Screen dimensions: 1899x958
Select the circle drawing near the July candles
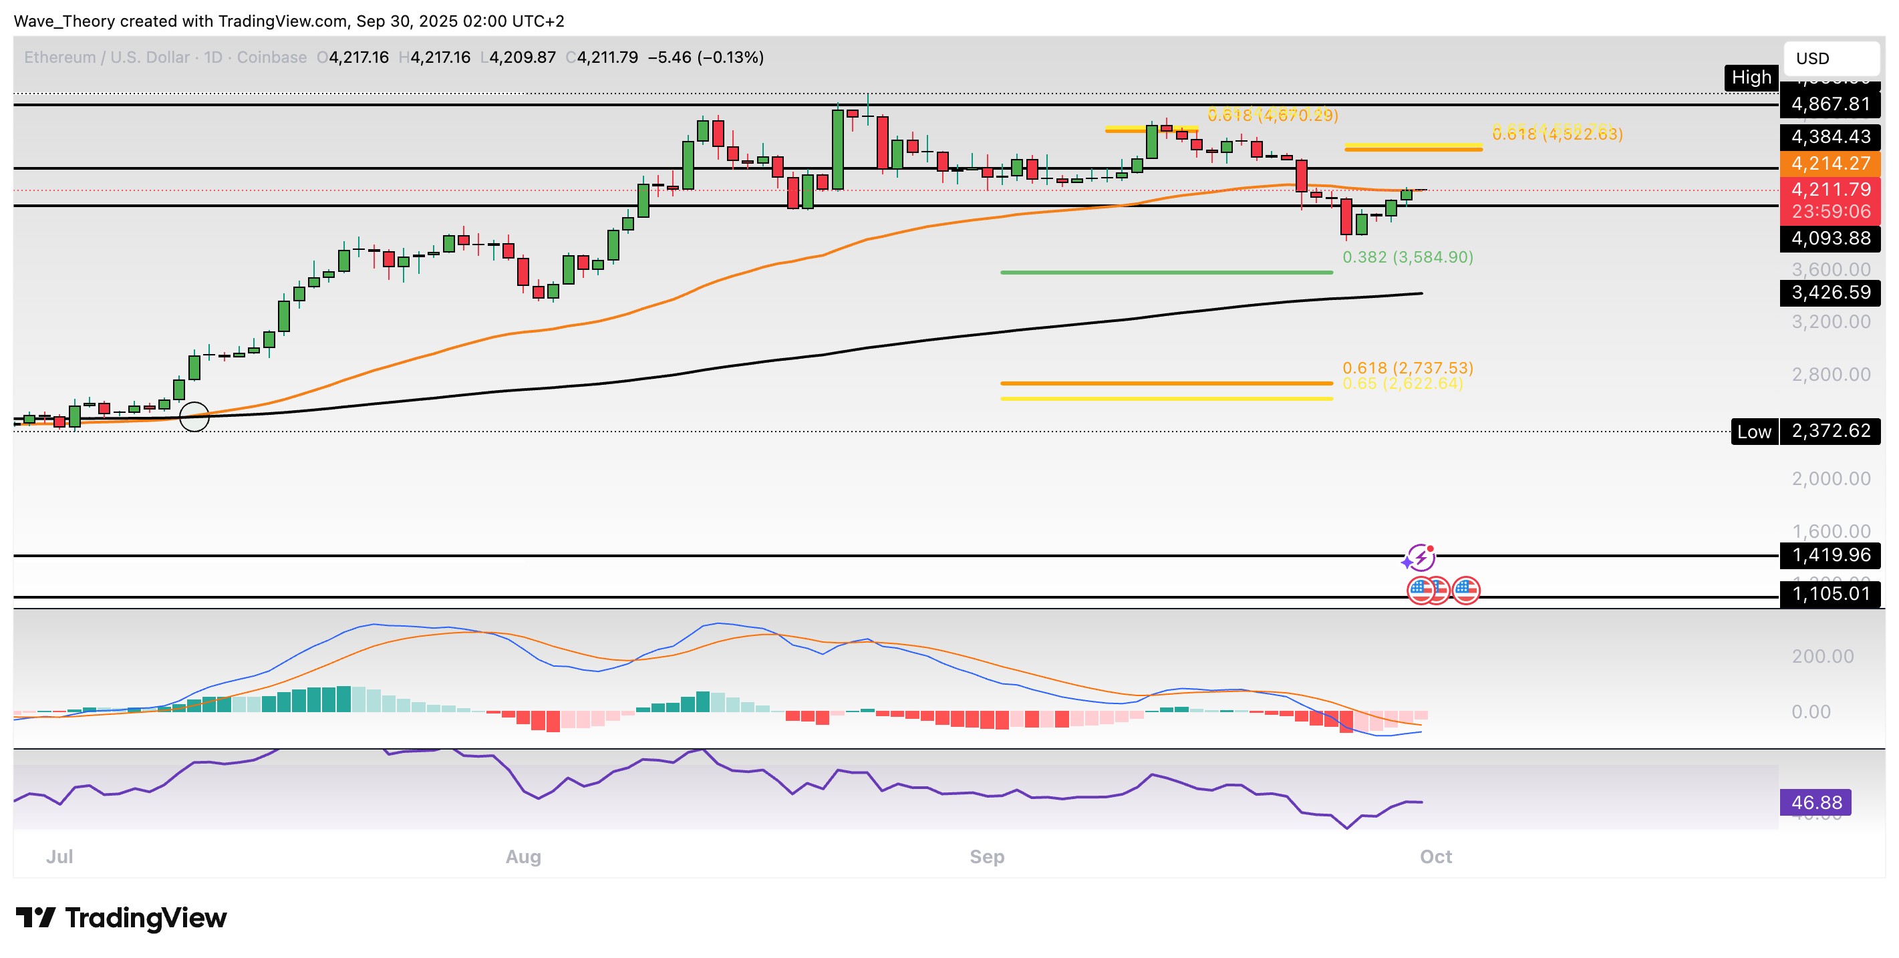(194, 417)
